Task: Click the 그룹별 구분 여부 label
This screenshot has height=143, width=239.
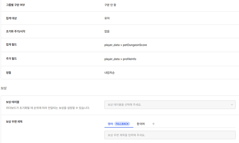Action: click(x=15, y=5)
